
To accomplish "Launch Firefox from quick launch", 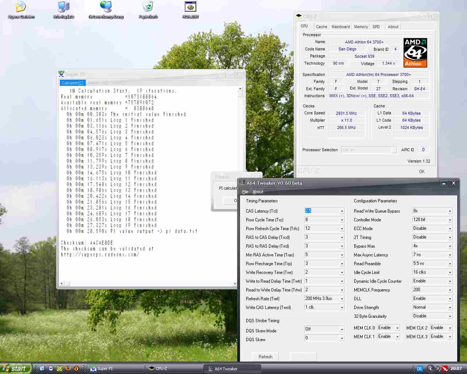I will 68,369.
